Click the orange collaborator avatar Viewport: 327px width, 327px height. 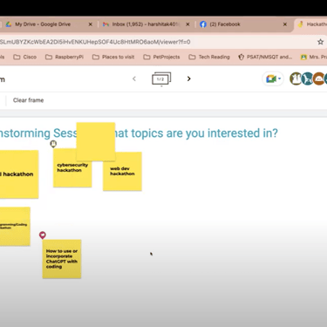(x=319, y=78)
